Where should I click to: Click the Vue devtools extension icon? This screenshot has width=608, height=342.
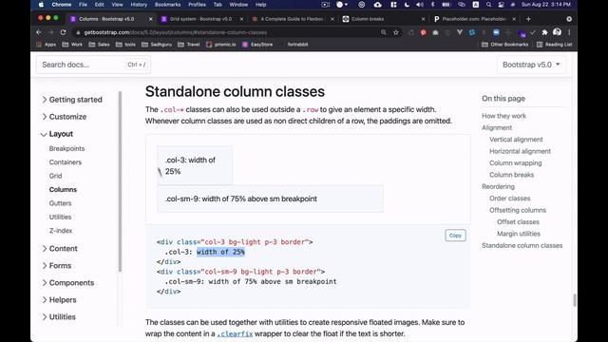tap(460, 32)
